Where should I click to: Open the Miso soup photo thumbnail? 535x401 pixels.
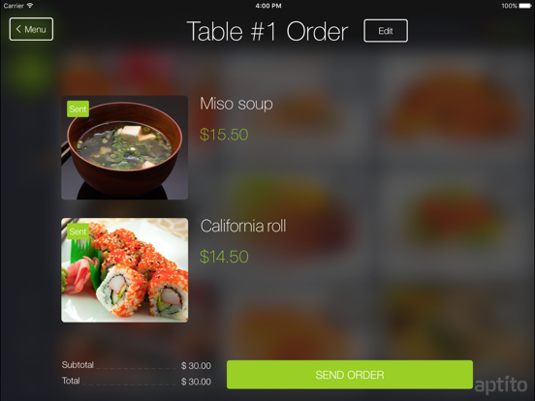(124, 147)
